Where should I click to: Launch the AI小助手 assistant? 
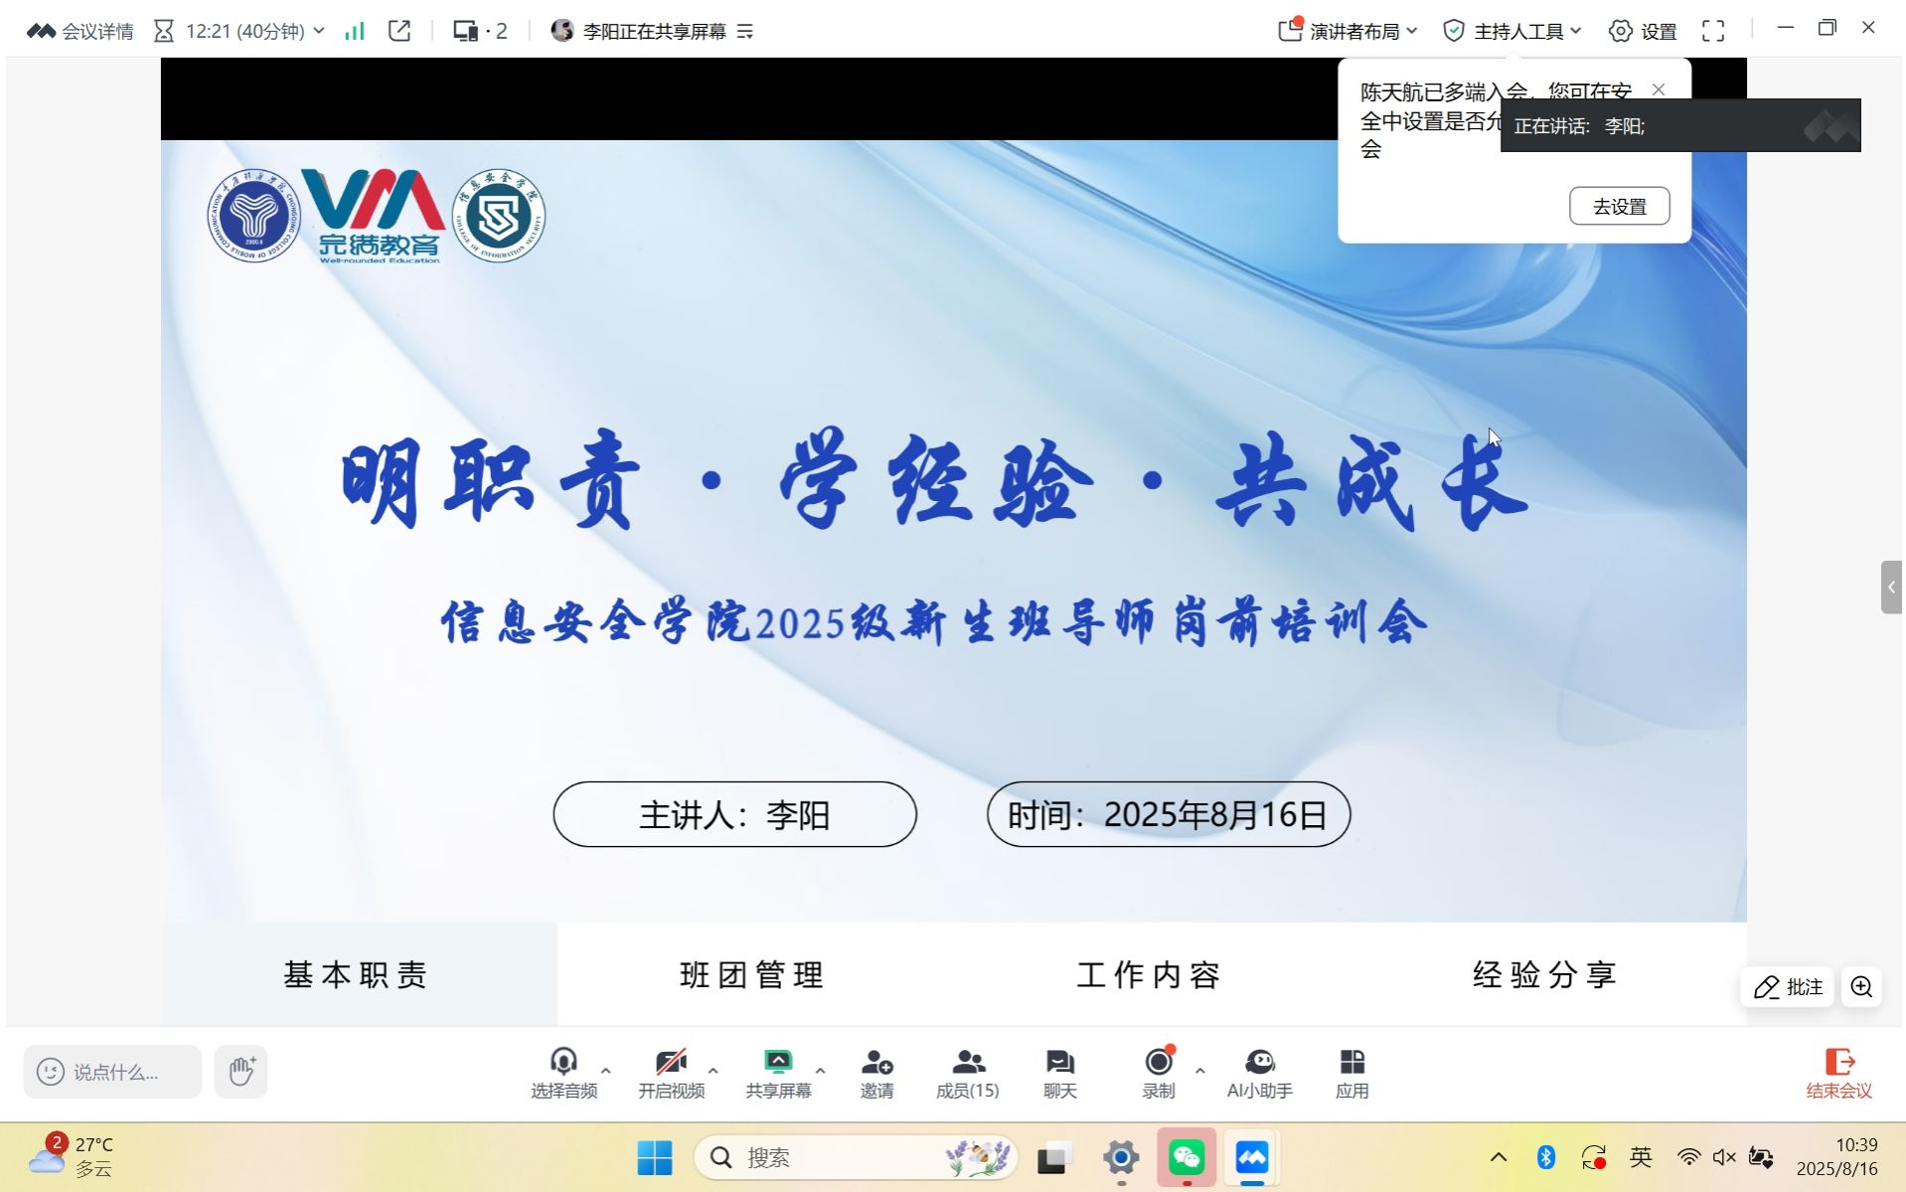[1259, 1074]
